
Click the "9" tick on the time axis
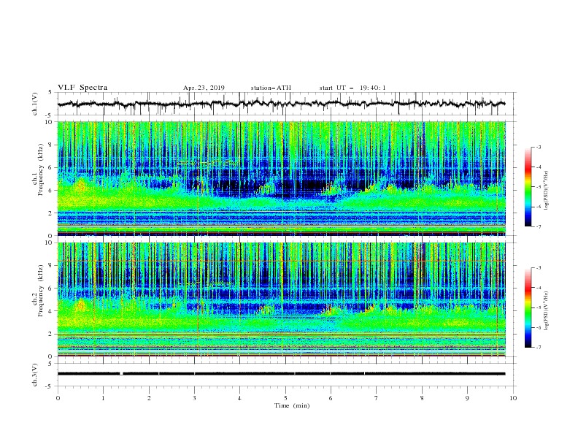pos(467,398)
